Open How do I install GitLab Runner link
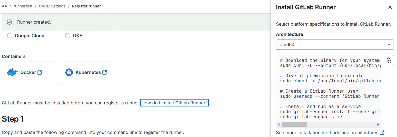 tap(174, 103)
